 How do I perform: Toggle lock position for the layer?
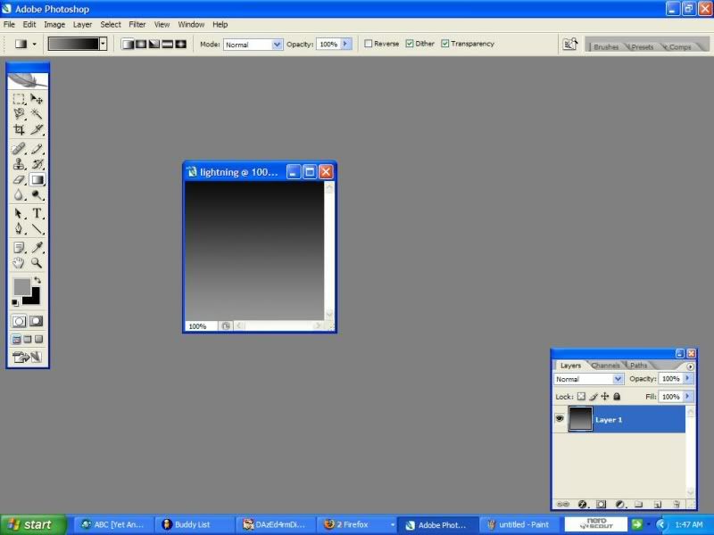coord(605,397)
